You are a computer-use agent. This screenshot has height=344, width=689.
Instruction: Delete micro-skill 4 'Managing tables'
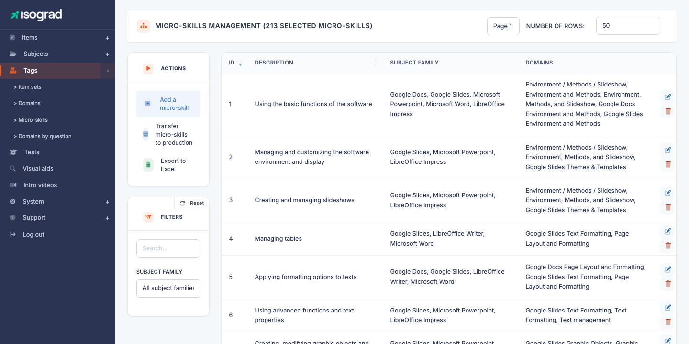pos(668,246)
